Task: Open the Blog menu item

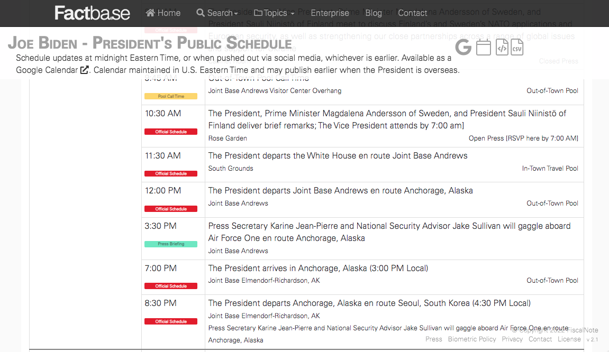Action: tap(374, 13)
